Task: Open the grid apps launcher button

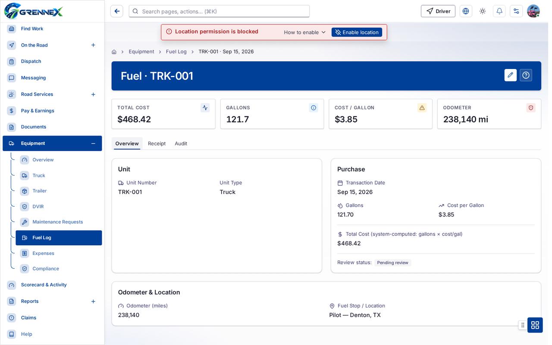Action: point(535,325)
